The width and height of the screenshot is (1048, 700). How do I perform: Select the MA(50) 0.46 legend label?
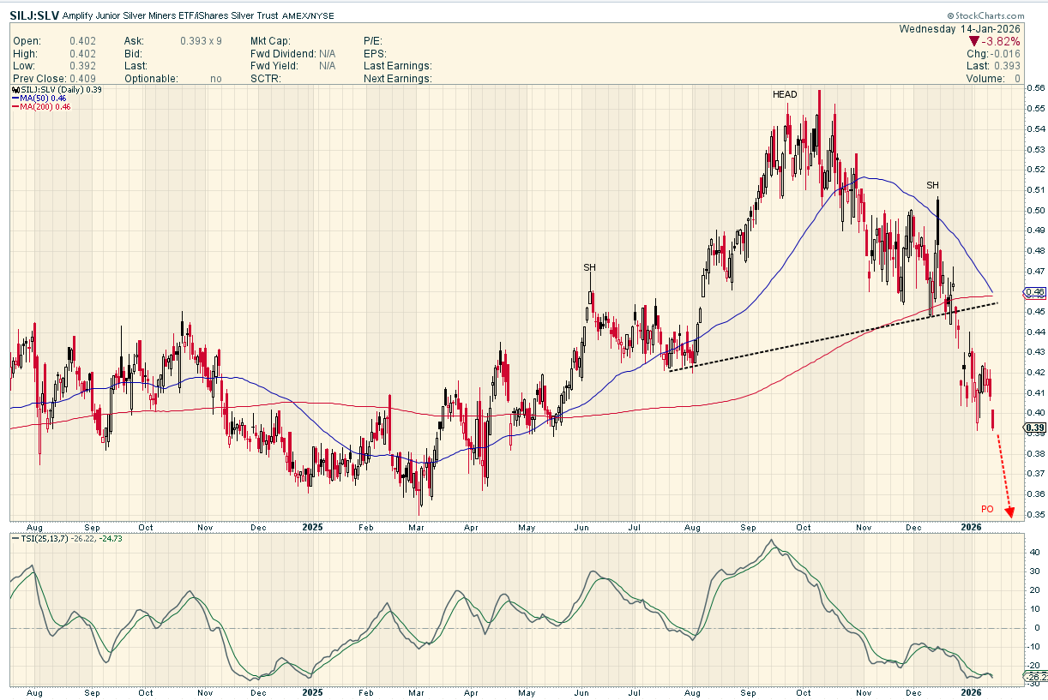(x=45, y=99)
